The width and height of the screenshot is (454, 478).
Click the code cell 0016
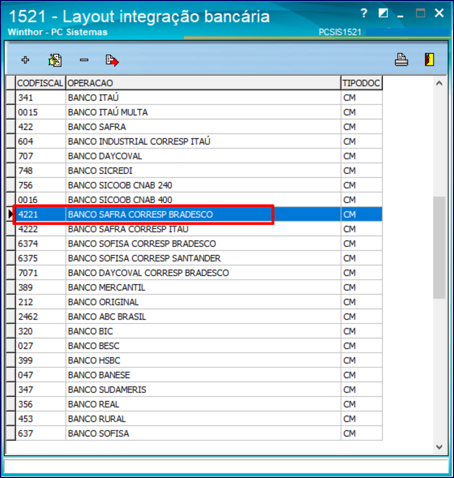41,200
